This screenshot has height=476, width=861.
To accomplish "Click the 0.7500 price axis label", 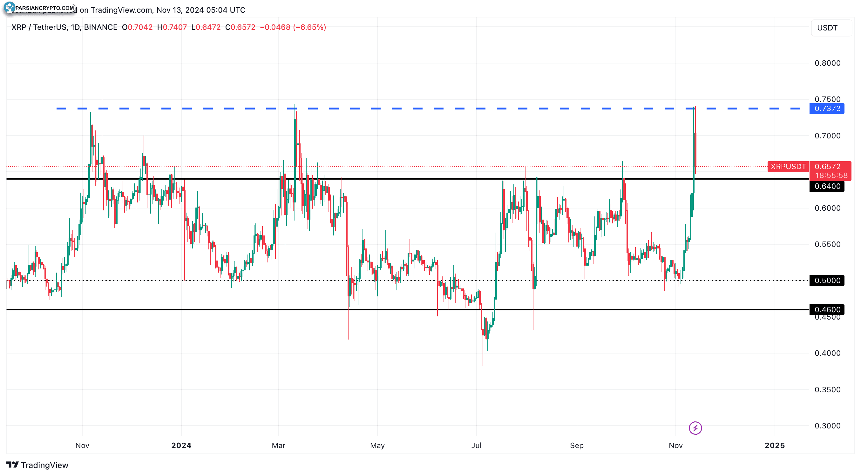I will click(x=827, y=99).
